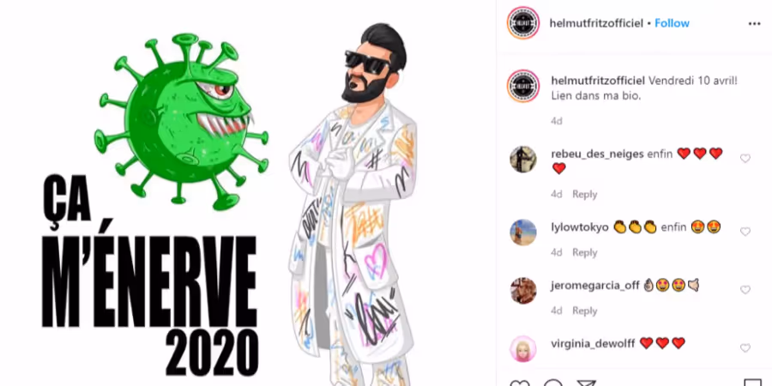Reply to lylowtokyo comment
The image size is (772, 386).
[x=584, y=252]
